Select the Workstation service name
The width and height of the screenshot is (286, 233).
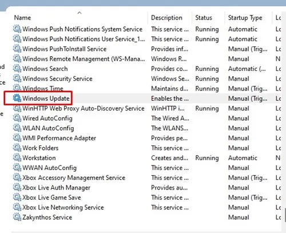[39, 158]
